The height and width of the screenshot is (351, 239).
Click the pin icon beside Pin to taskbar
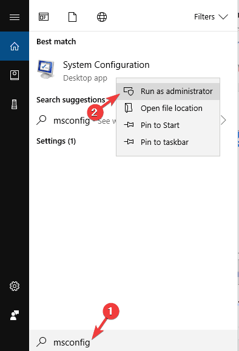tap(129, 142)
